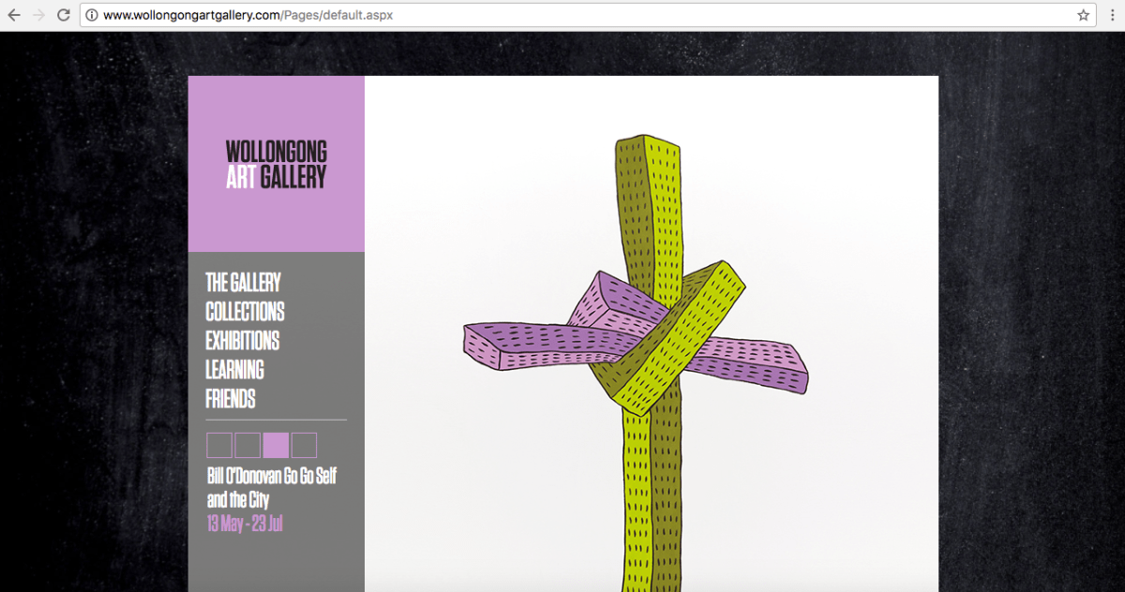Select the first slide indicator square

[219, 445]
